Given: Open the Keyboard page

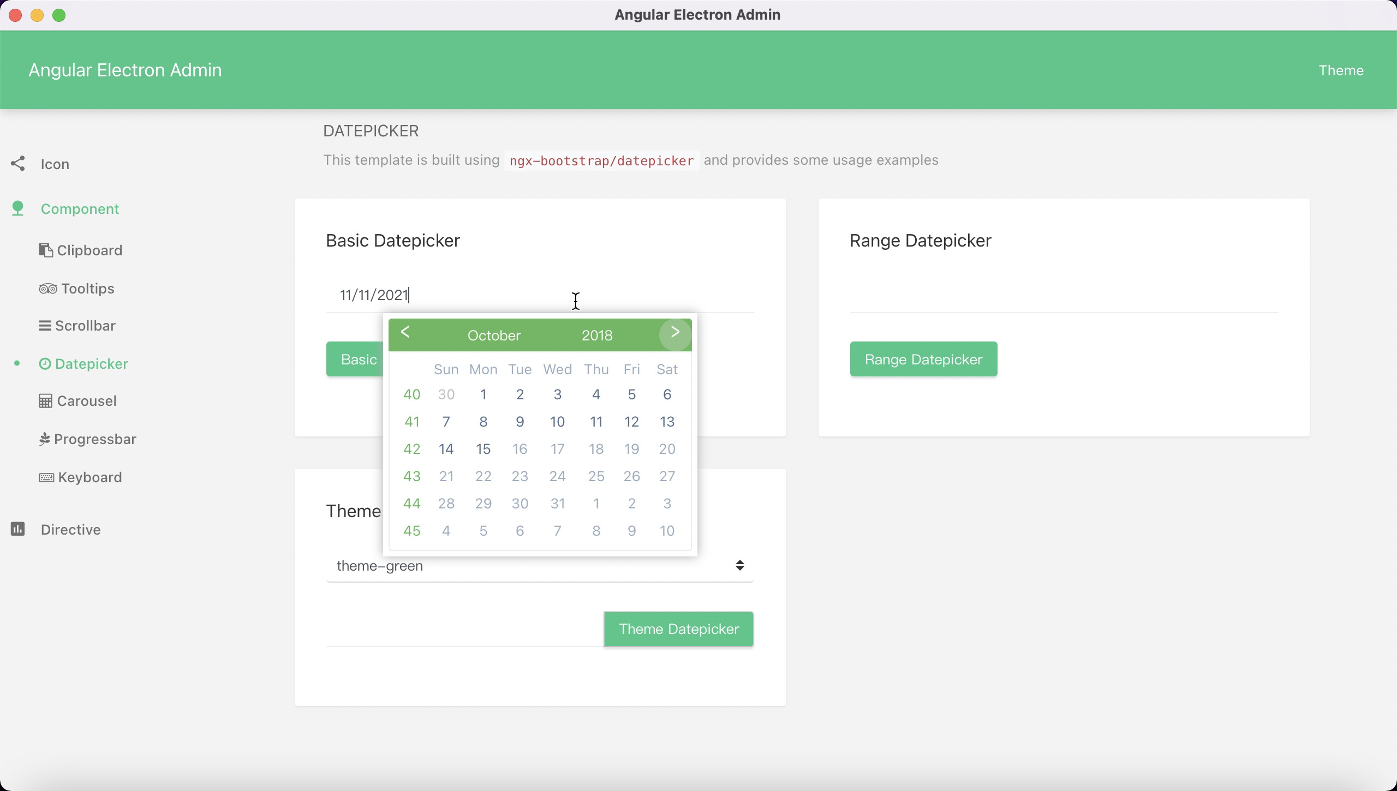Looking at the screenshot, I should 90,477.
